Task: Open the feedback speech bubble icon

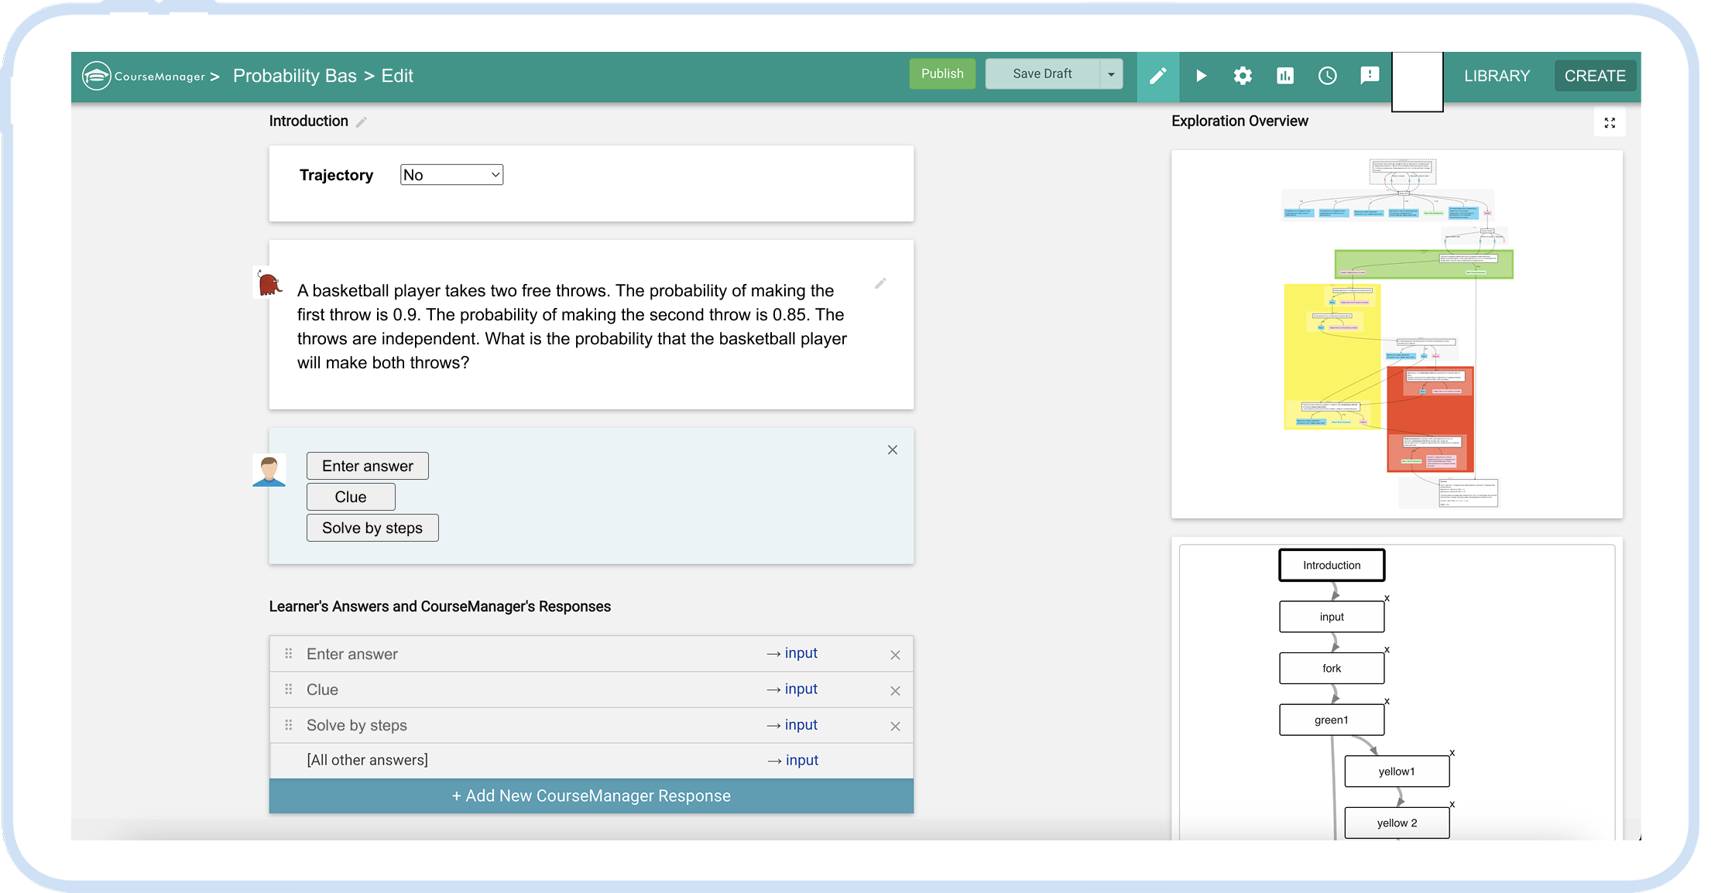Action: coord(1370,75)
